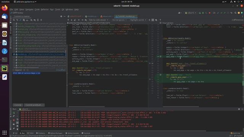Click the stop icon in the Run panel
The image size is (244, 137).
14,120
